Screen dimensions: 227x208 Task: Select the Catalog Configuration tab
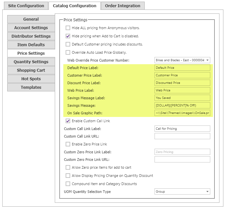(x=74, y=6)
